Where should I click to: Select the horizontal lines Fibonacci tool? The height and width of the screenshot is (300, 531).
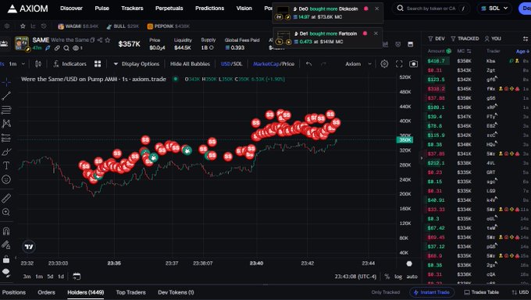tap(6, 110)
